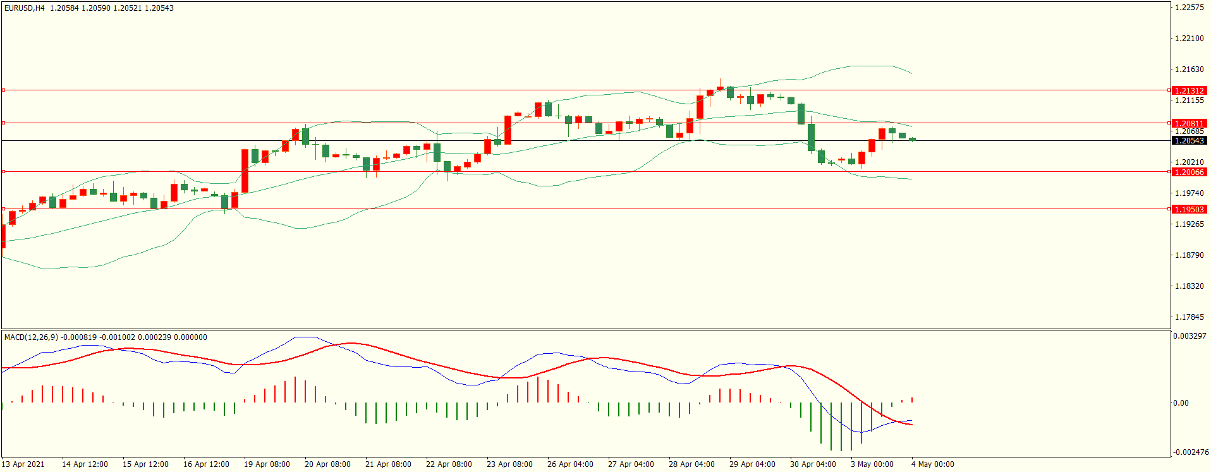This screenshot has height=472, width=1211.
Task: Select the 1.20811 horizontal line price tag
Action: click(1189, 123)
